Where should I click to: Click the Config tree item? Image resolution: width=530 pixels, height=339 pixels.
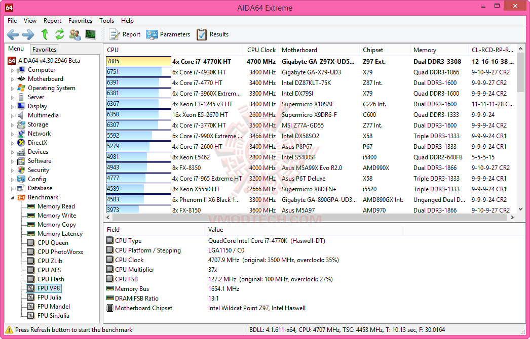[37, 179]
